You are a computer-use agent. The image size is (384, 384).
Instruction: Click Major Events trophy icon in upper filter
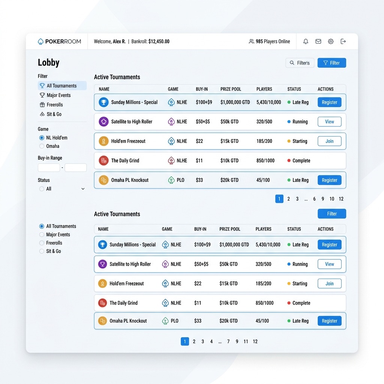click(42, 95)
